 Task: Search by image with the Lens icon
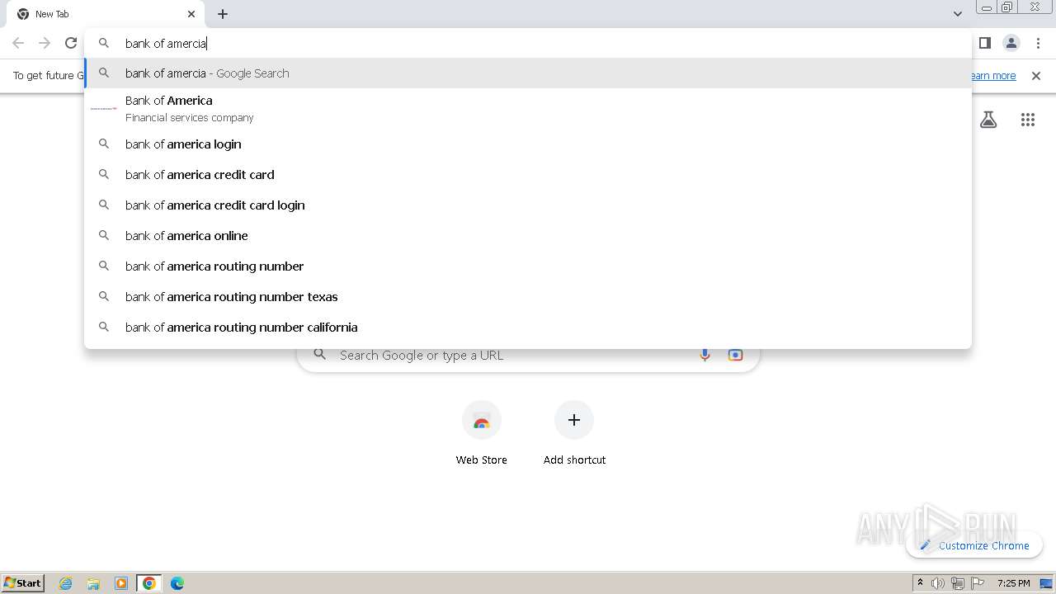pyautogui.click(x=735, y=356)
